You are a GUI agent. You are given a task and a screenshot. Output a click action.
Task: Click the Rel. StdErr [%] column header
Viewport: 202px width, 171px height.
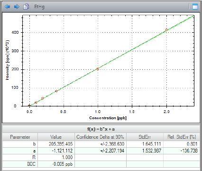pyautogui.click(x=182, y=137)
